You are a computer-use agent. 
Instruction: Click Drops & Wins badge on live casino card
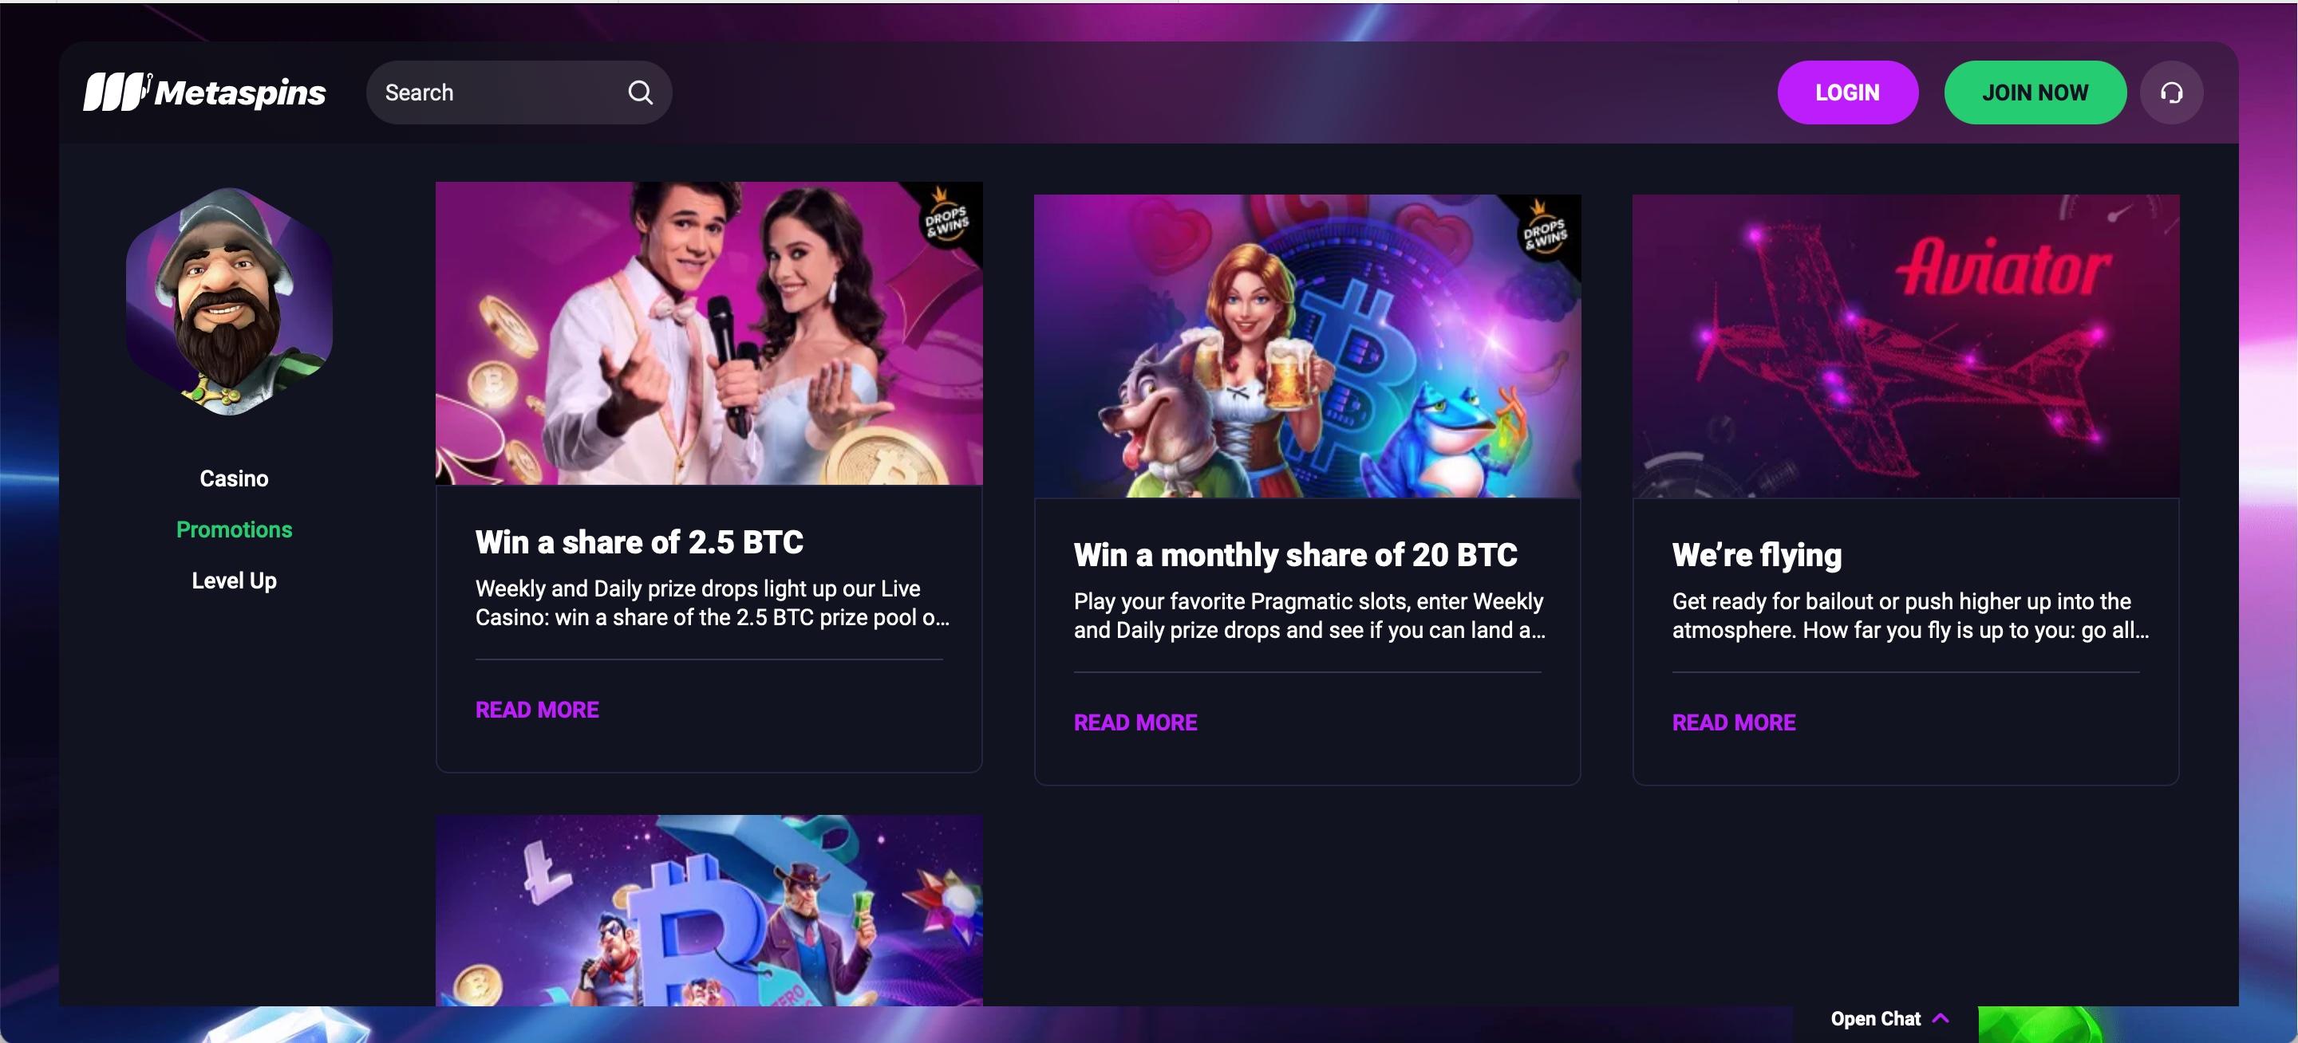click(946, 218)
